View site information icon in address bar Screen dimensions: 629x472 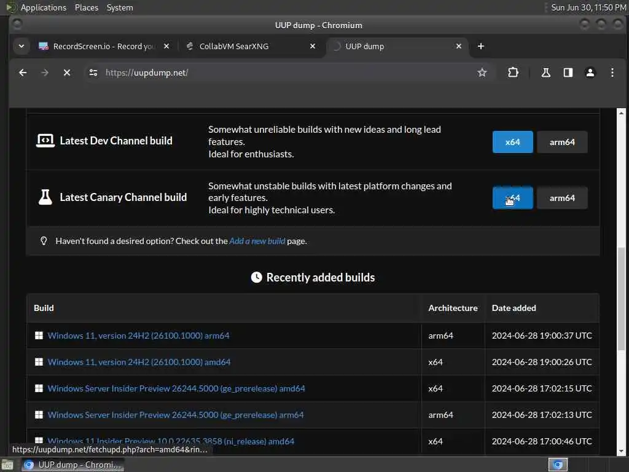(93, 73)
